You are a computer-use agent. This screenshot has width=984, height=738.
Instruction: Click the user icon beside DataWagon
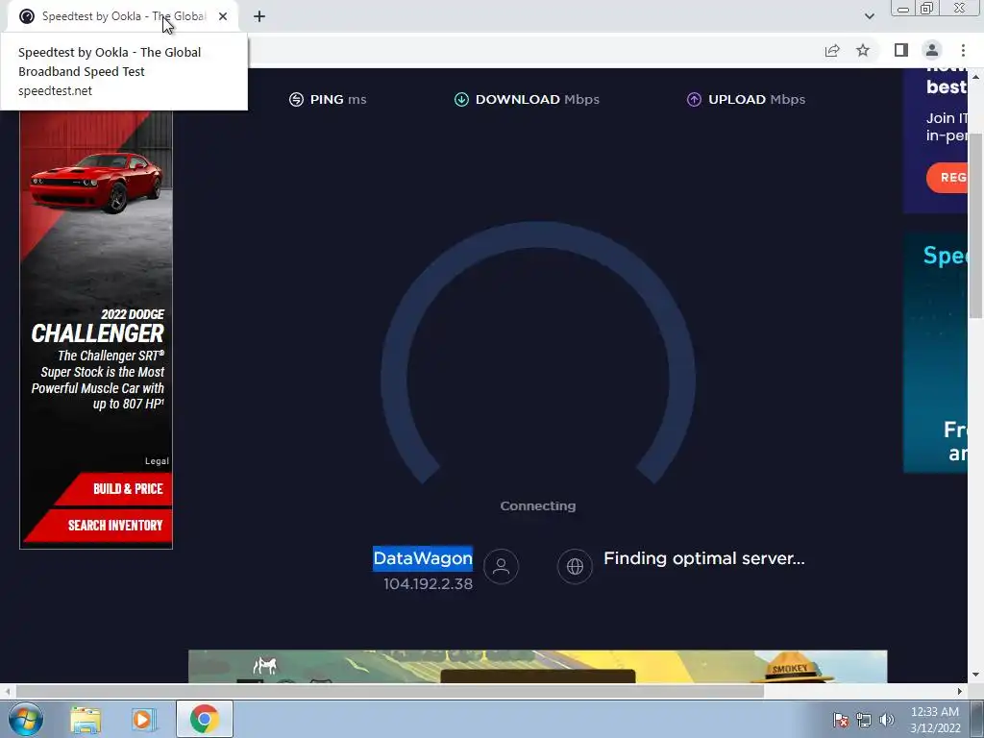[x=501, y=566]
